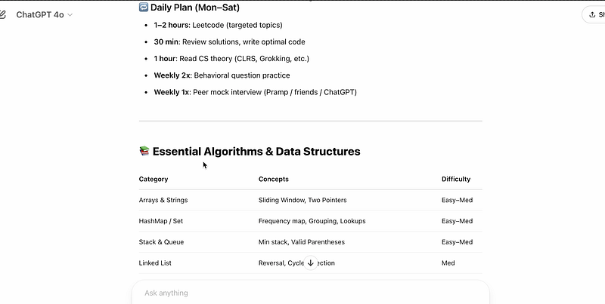Open the ChatGPT 4o model dropdown
605x304 pixels.
(x=45, y=14)
